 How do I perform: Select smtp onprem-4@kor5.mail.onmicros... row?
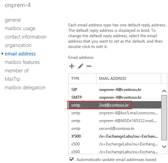[x=115, y=113]
